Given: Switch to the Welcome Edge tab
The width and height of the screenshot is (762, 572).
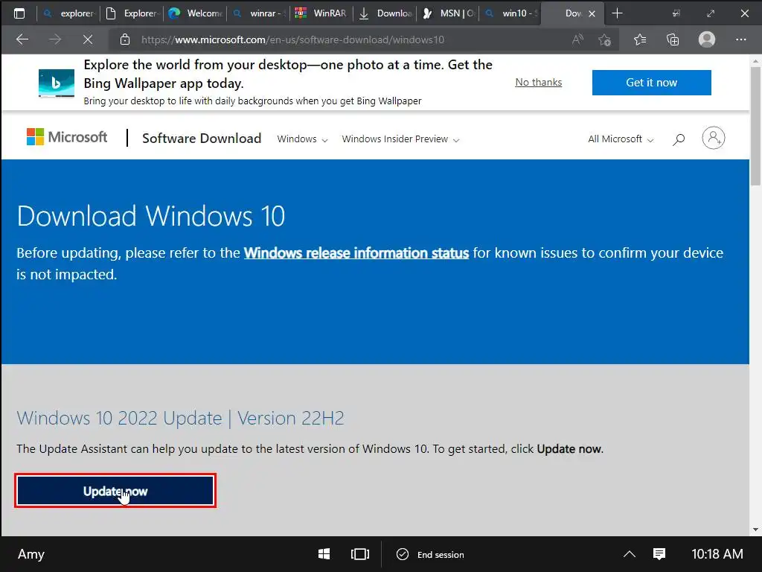Looking at the screenshot, I should tap(194, 13).
